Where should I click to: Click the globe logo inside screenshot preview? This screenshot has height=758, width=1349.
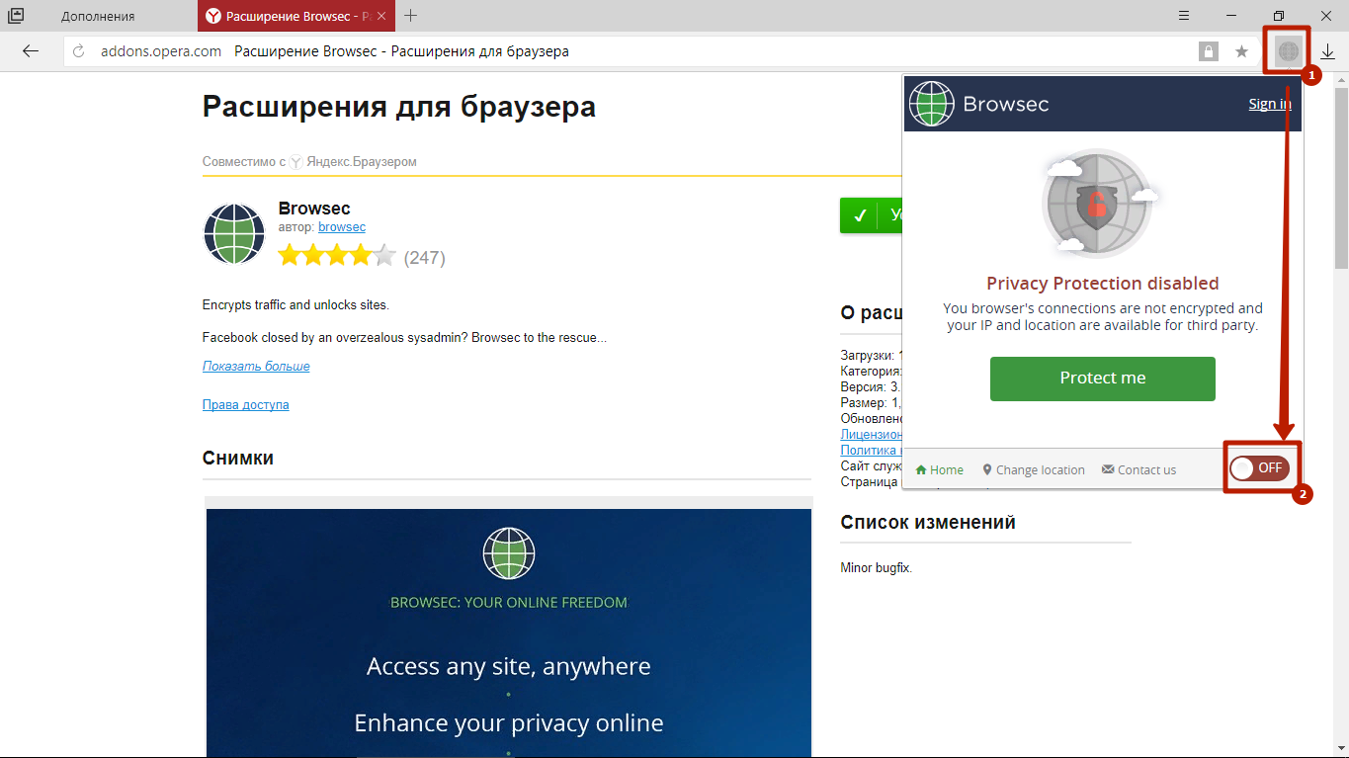pos(509,552)
